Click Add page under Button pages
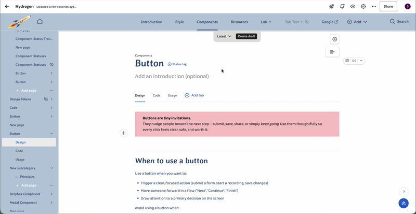This screenshot has width=416, height=214. pyautogui.click(x=27, y=91)
